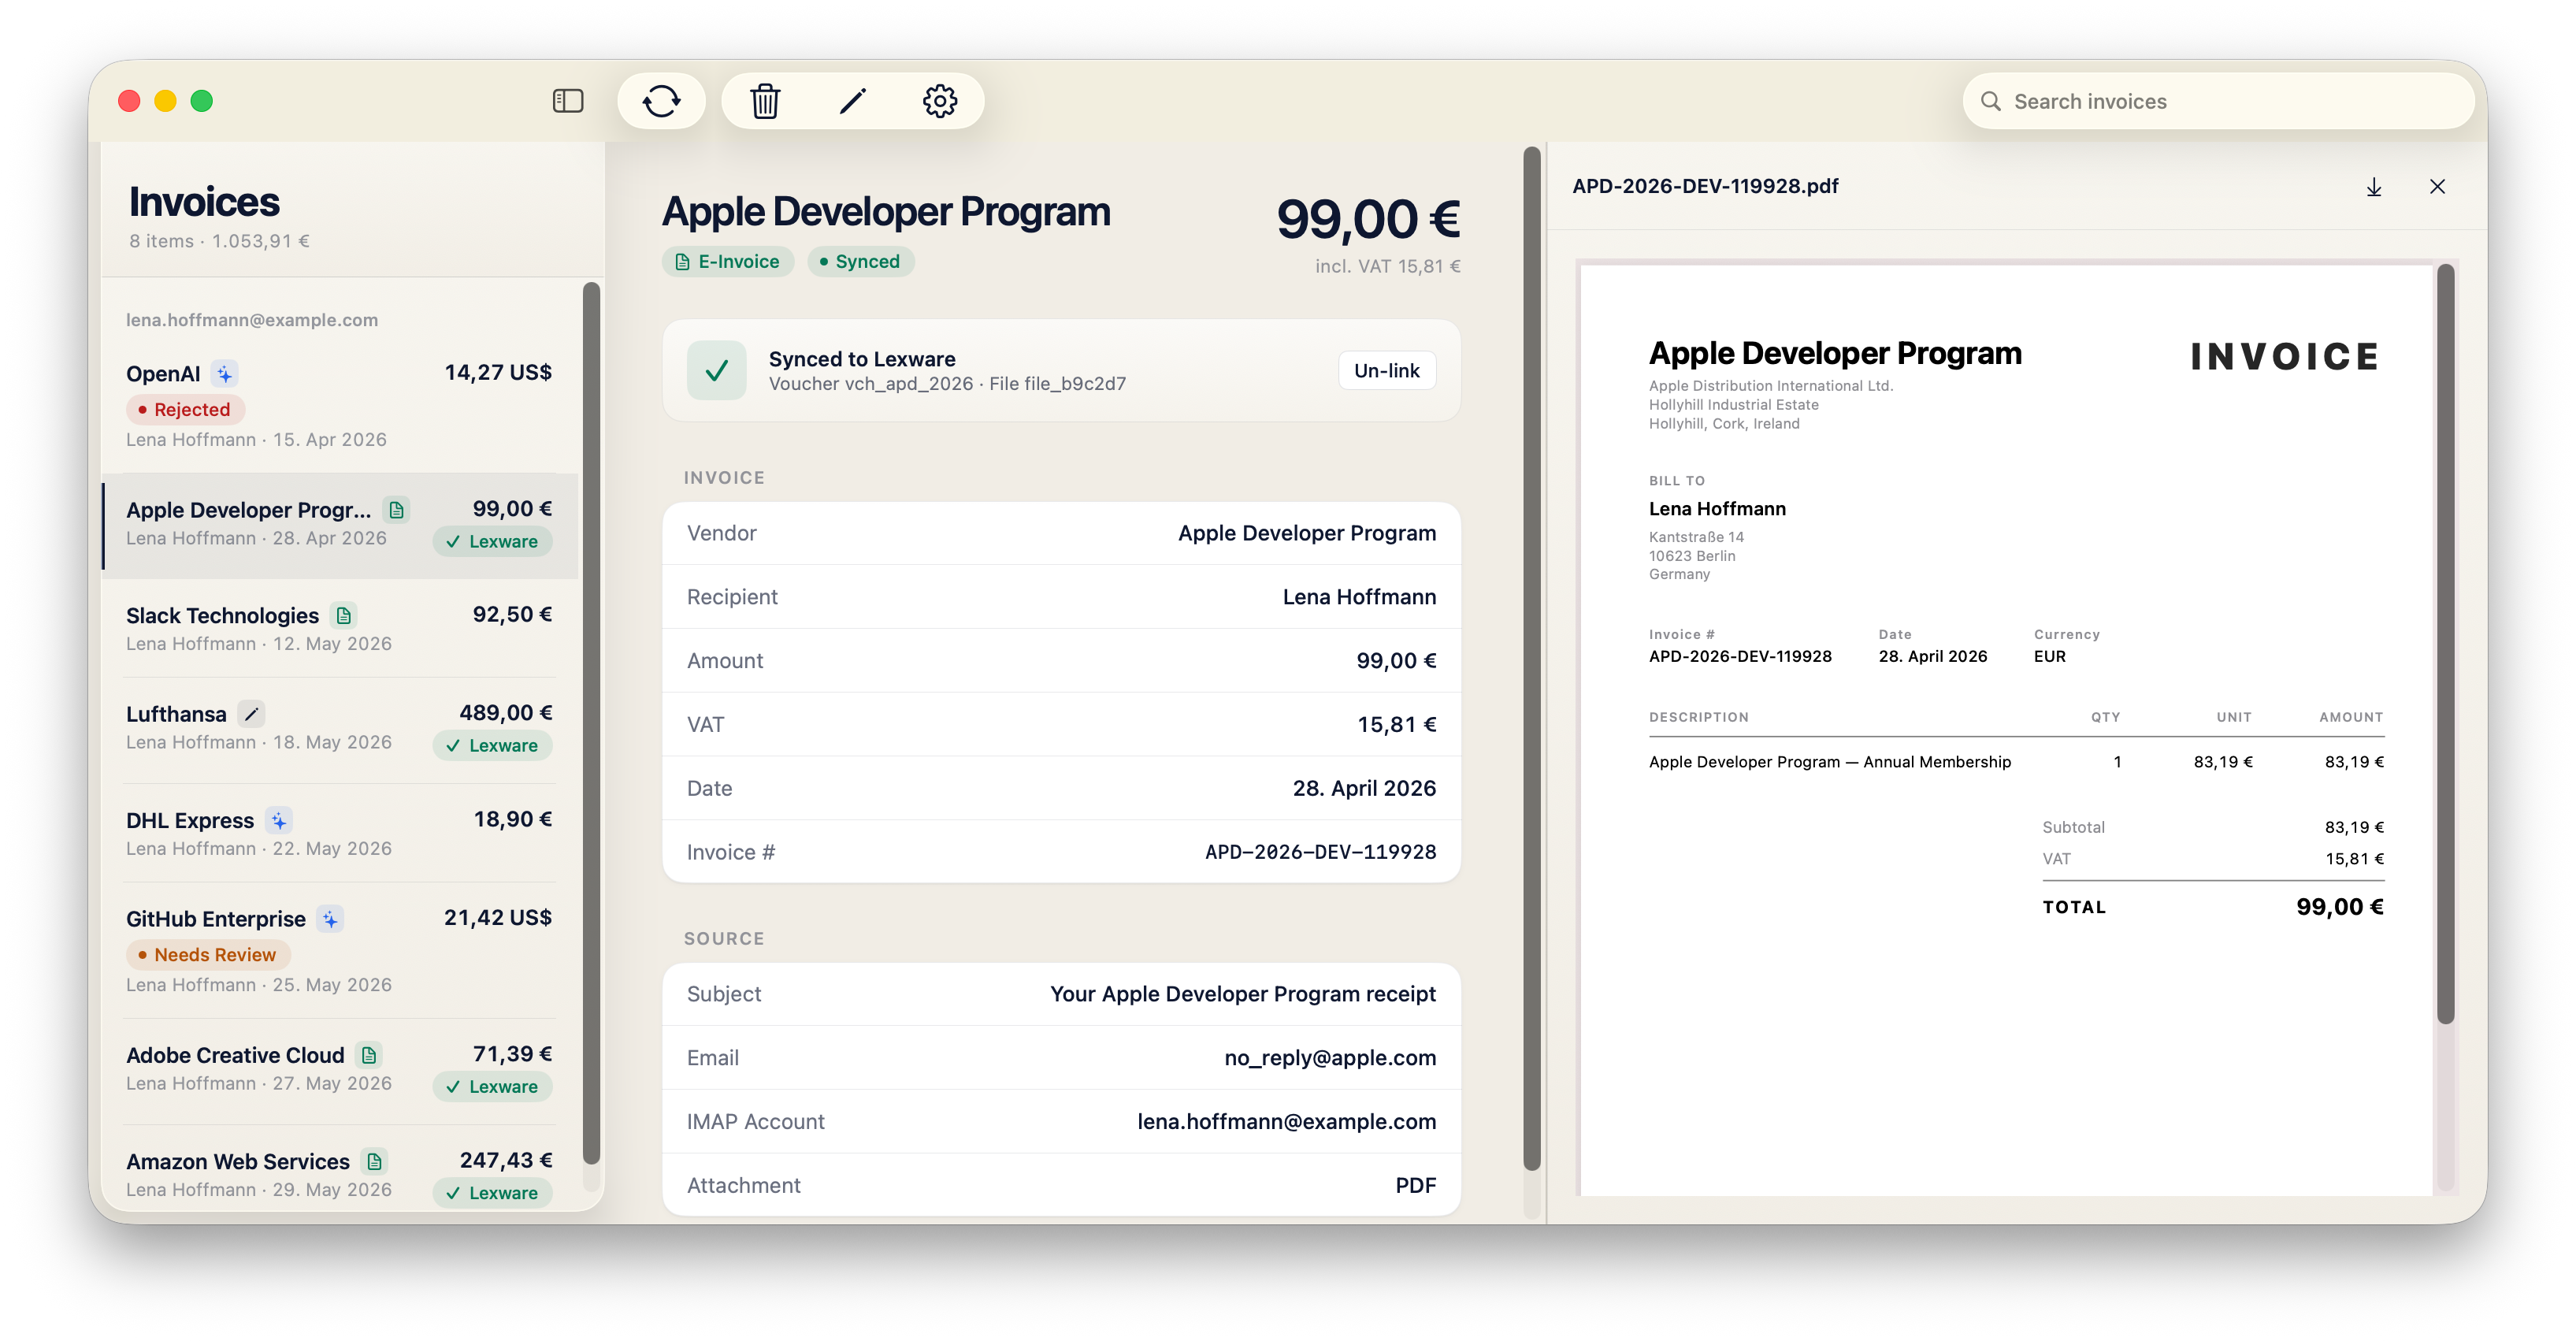The width and height of the screenshot is (2576, 1341).
Task: Select the OpenAI invoice row
Action: point(339,405)
